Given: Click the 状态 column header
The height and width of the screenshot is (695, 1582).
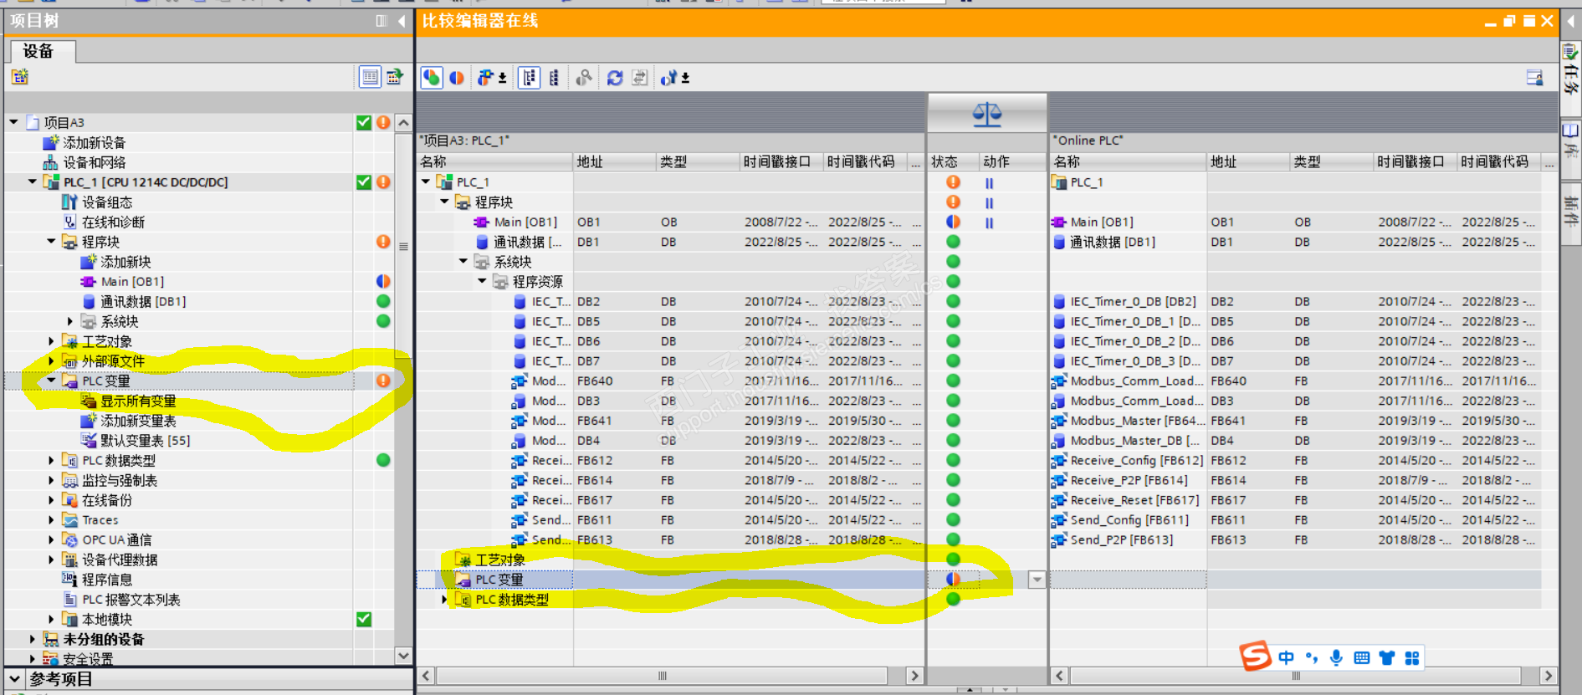Looking at the screenshot, I should 953,161.
